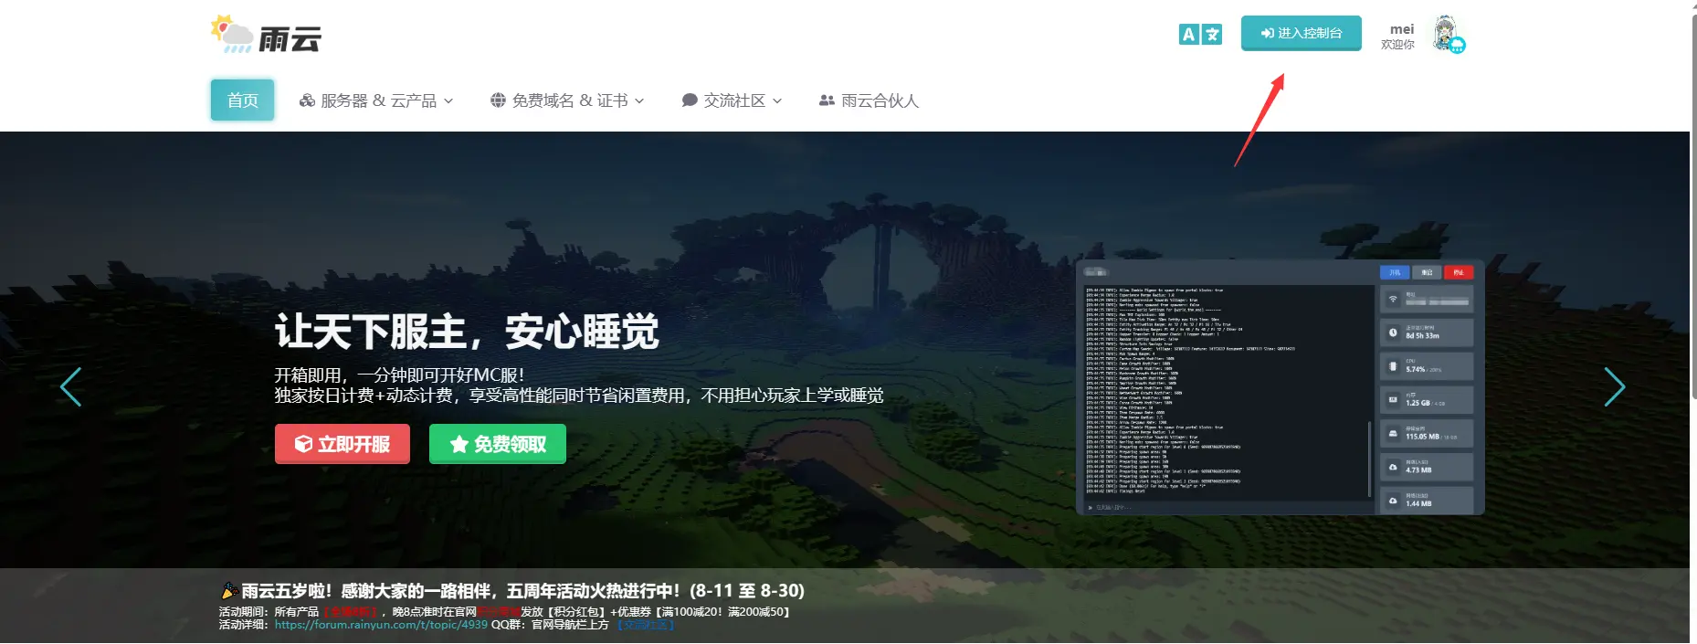Click the chat bubble icon beside 交流社区
Screen dimensions: 1697x644
tap(690, 100)
